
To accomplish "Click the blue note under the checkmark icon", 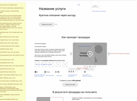I will coord(39,75).
